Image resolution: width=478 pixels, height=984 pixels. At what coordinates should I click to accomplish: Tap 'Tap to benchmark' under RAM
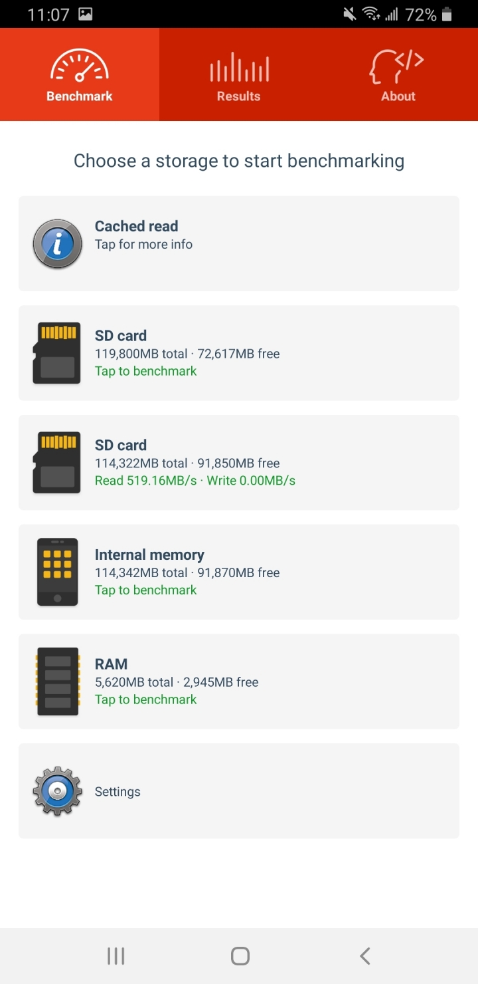(146, 699)
